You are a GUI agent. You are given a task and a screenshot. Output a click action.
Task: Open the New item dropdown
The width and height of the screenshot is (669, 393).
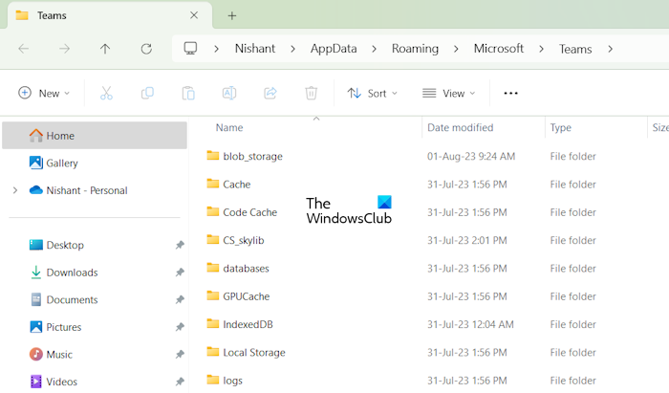click(x=44, y=93)
